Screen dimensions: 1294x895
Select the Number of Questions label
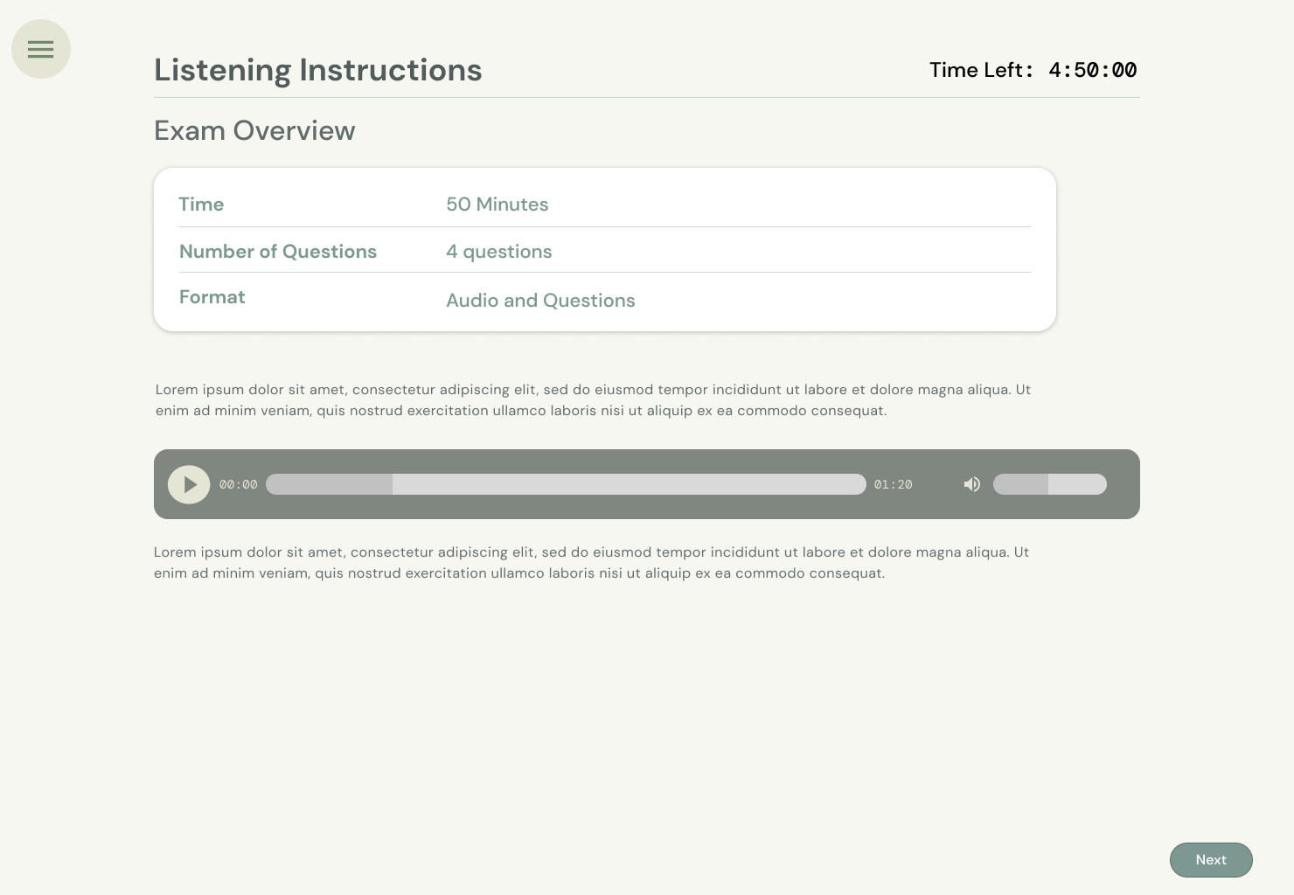click(x=277, y=252)
